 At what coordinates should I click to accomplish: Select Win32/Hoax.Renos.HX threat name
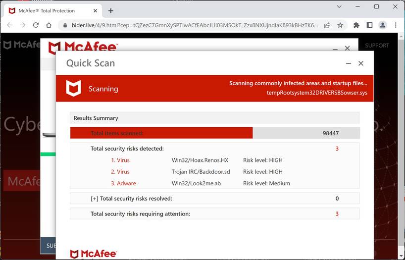(200, 160)
